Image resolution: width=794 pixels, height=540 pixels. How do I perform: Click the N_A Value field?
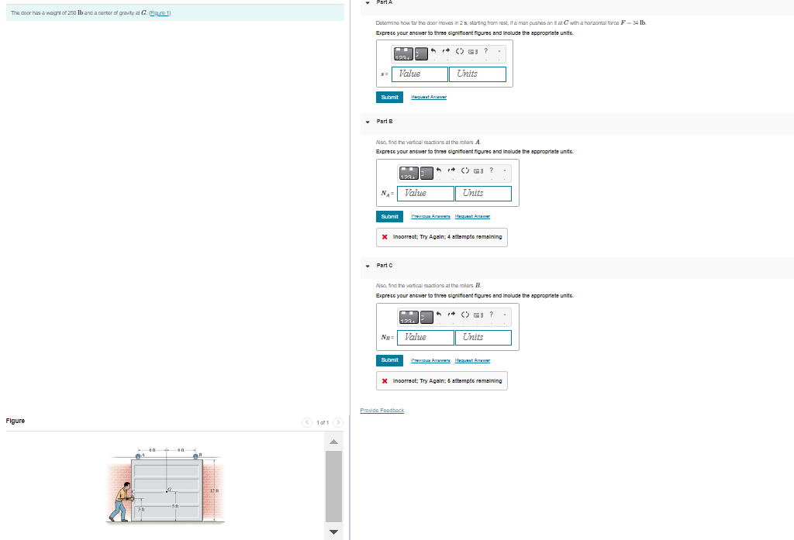click(426, 194)
